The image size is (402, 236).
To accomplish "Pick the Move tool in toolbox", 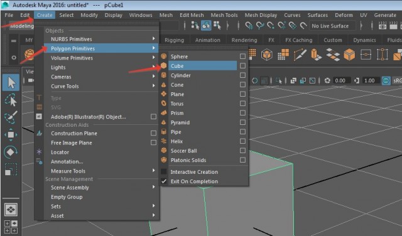I will (11, 135).
